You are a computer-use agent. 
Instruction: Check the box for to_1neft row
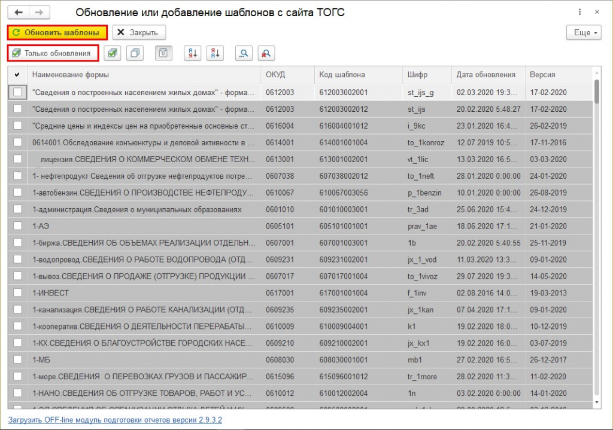(x=17, y=176)
